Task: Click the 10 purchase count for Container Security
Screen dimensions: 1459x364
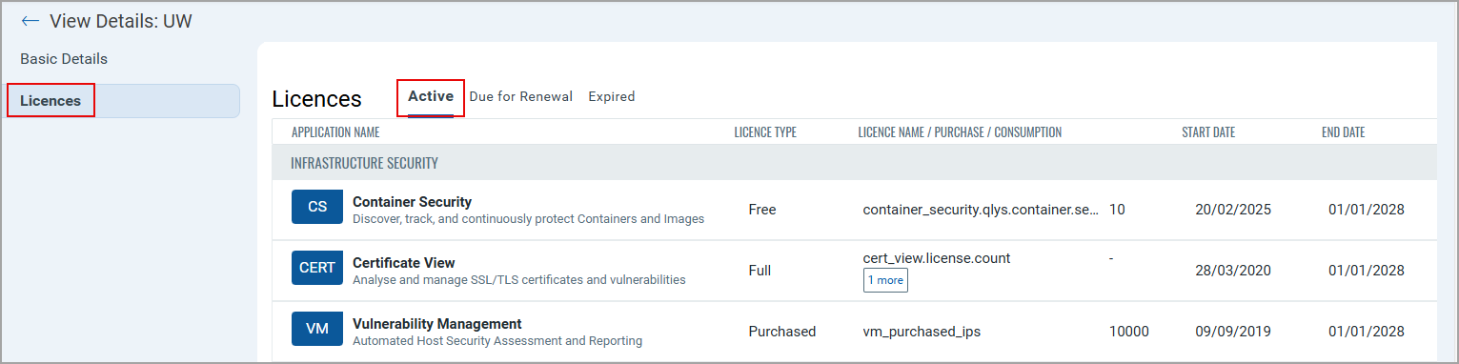Action: pyautogui.click(x=1117, y=210)
